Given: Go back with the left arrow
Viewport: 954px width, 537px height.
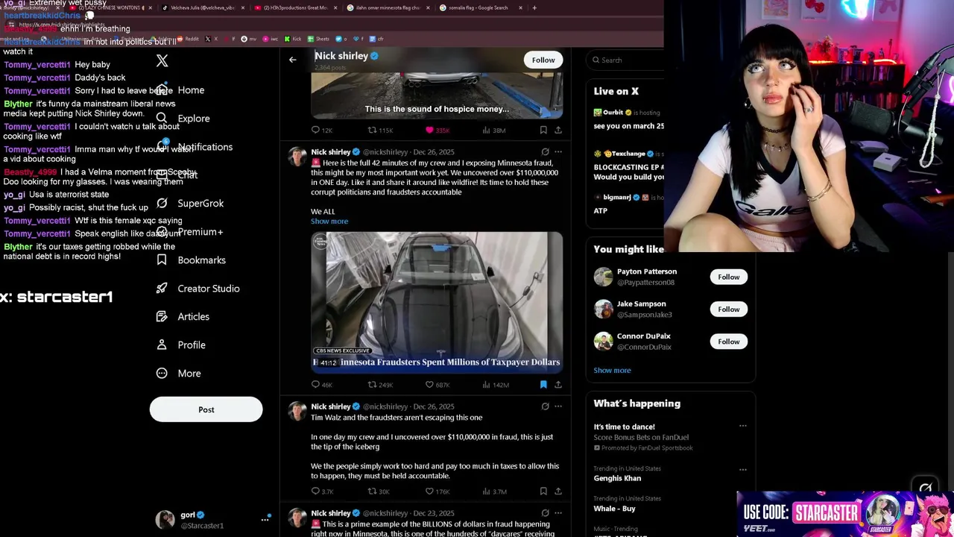Looking at the screenshot, I should [293, 60].
